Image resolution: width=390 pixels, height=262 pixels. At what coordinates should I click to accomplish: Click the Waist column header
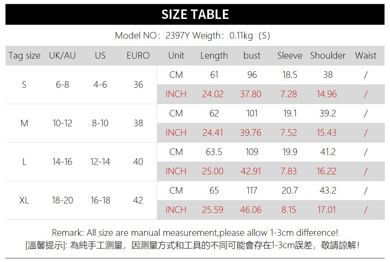coord(366,56)
